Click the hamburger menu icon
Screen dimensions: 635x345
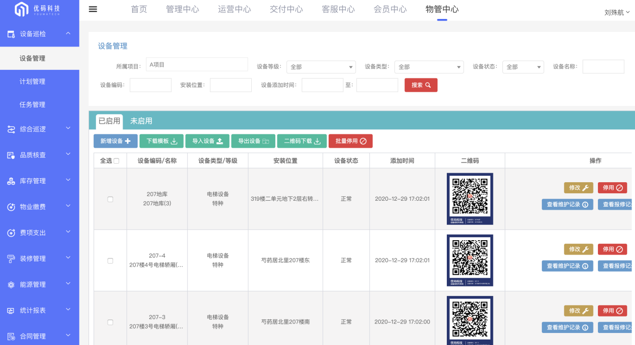tap(93, 9)
